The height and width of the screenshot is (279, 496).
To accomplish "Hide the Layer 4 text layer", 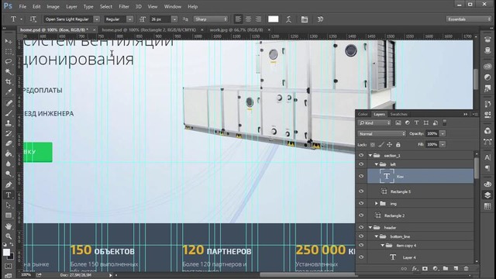I will (x=361, y=257).
